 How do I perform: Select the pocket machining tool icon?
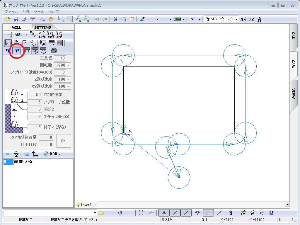[x=43, y=43]
